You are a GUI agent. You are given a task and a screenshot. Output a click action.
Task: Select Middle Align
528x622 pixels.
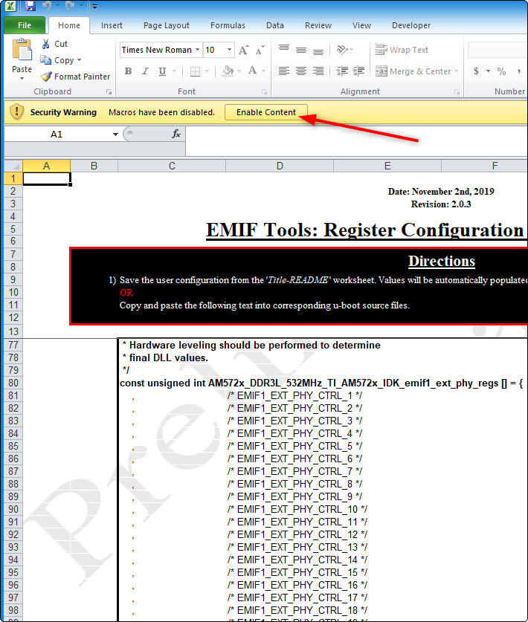301,50
